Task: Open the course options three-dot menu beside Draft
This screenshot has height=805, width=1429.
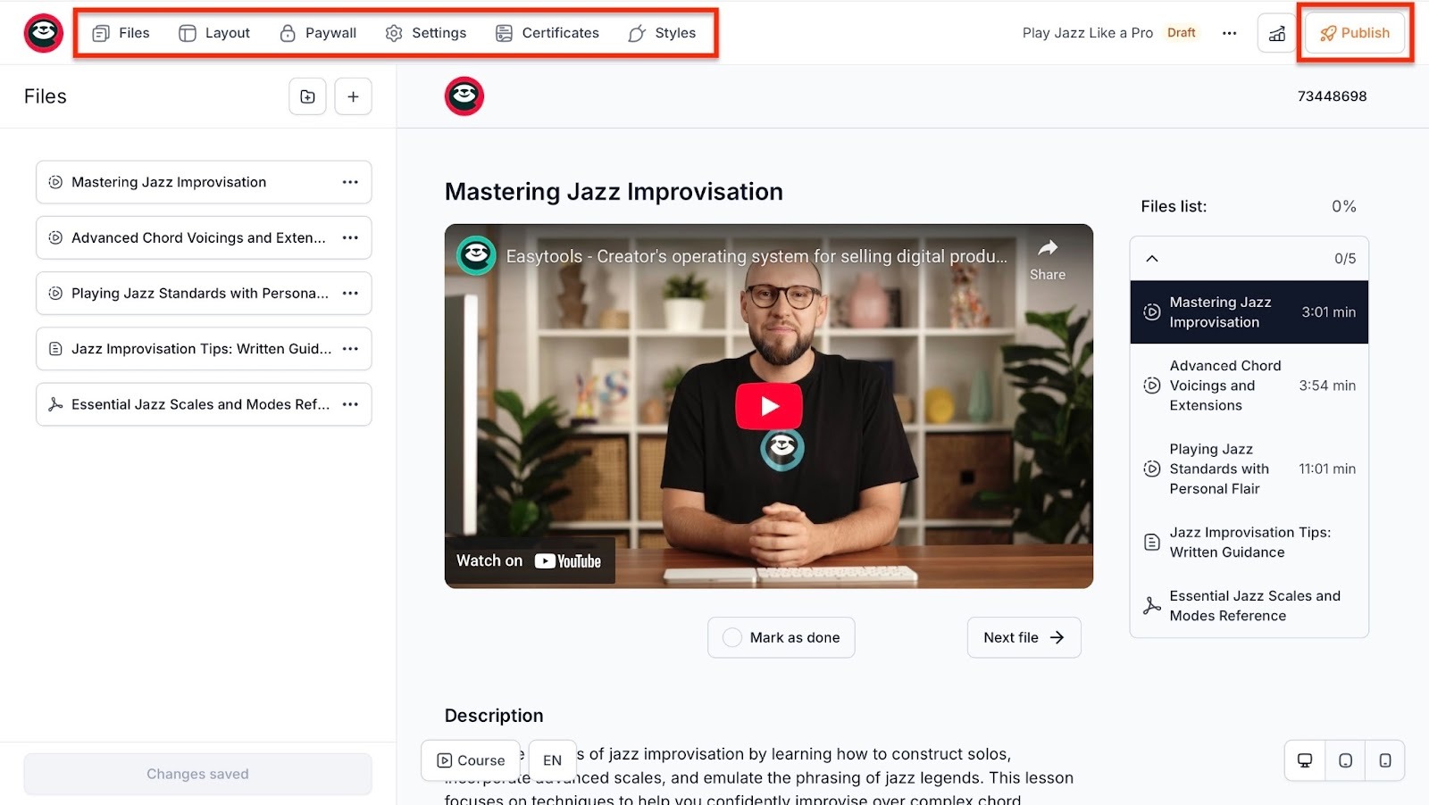Action: [1230, 33]
